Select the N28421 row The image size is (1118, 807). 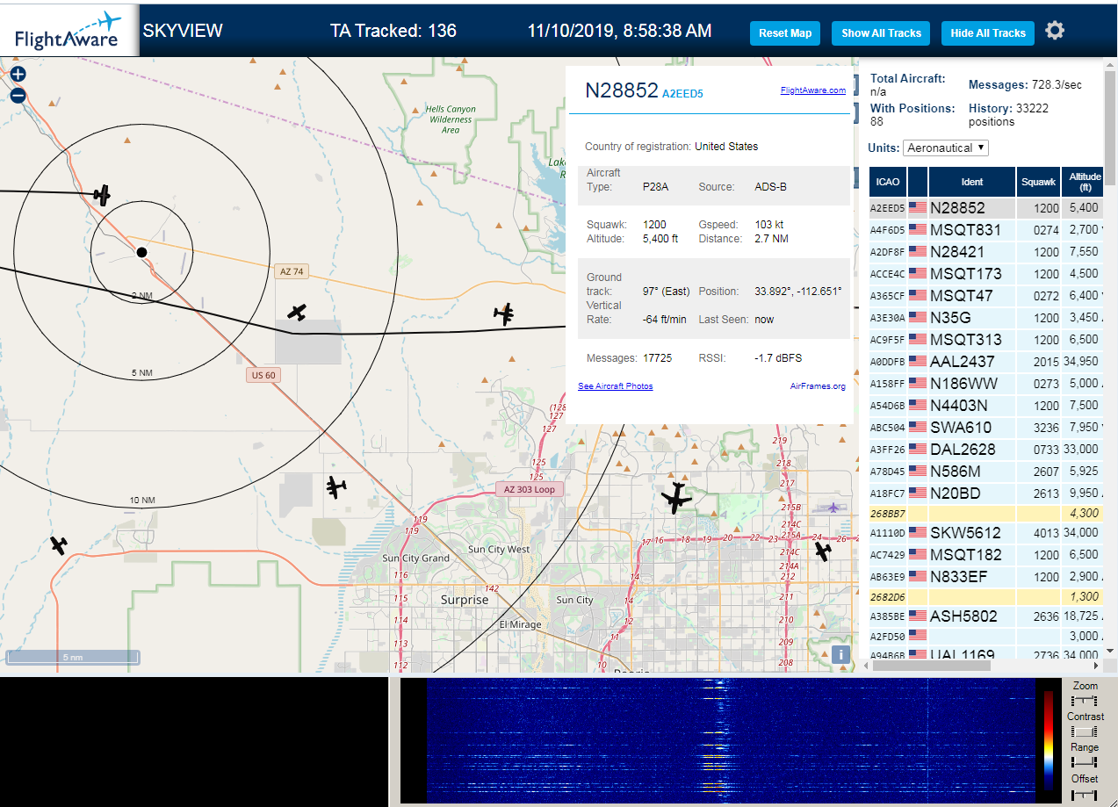pyautogui.click(x=985, y=252)
